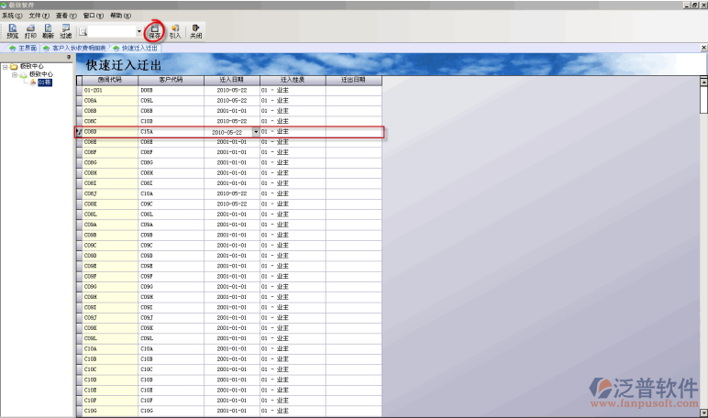Click the 过滤 (Filter) toolbar icon
The height and width of the screenshot is (418, 708).
66,31
